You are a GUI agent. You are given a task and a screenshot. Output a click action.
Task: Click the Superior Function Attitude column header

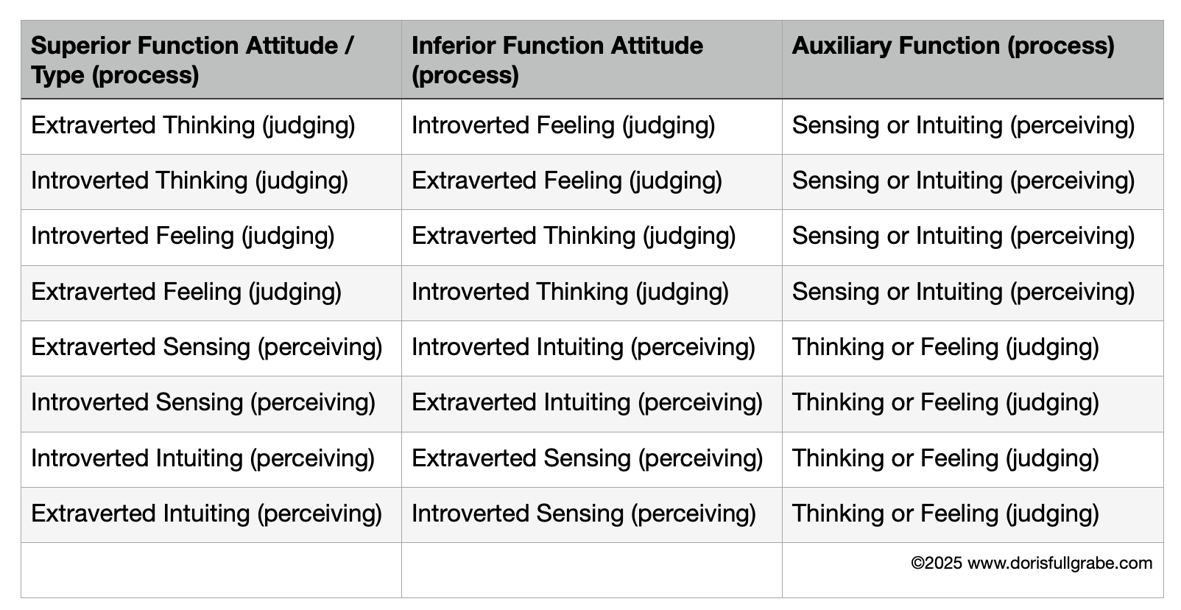[x=211, y=60]
